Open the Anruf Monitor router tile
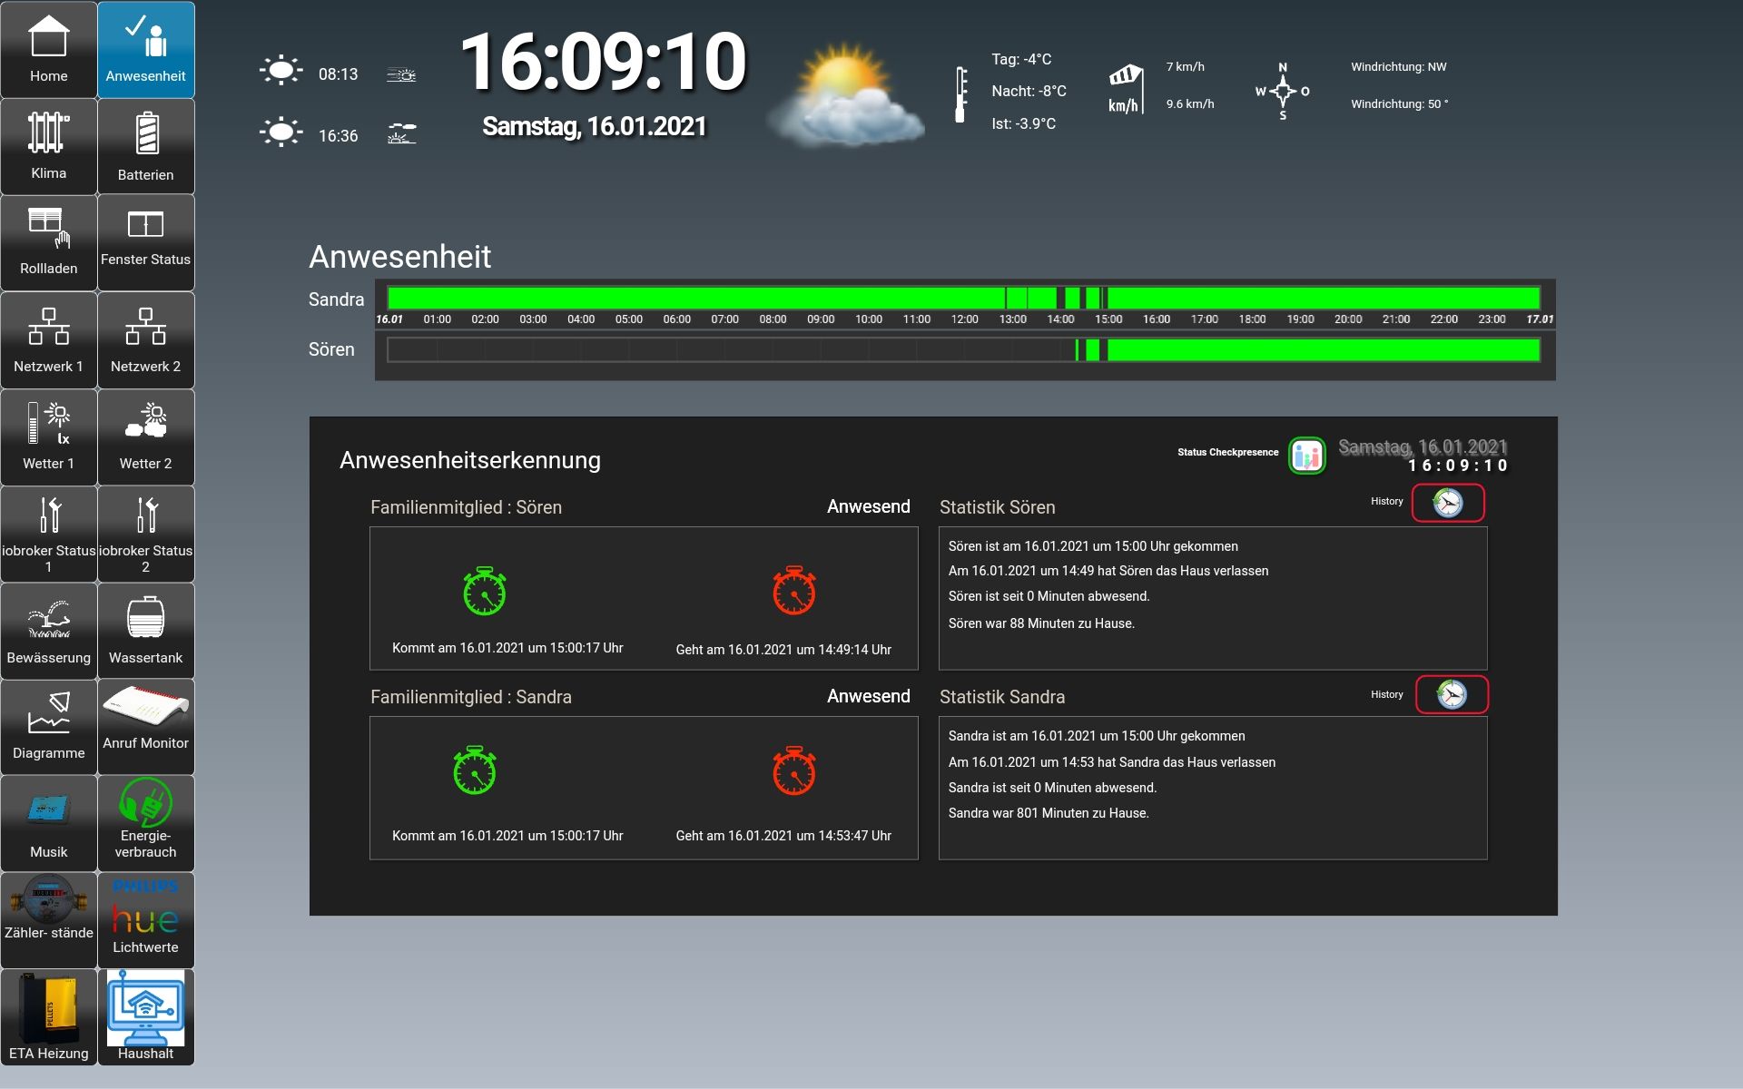Image resolution: width=1743 pixels, height=1089 pixels. click(145, 726)
